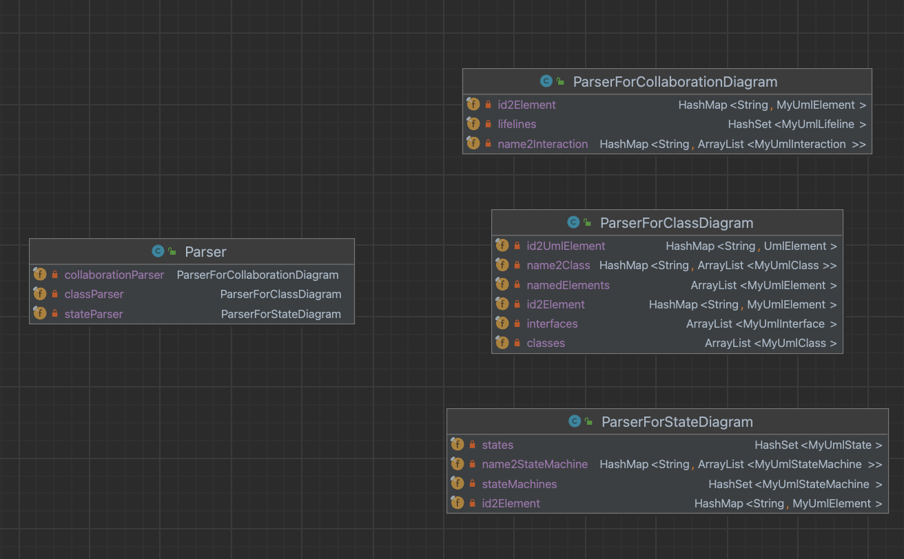Click the field icon of interfaces row
This screenshot has height=559, width=904.
[502, 323]
